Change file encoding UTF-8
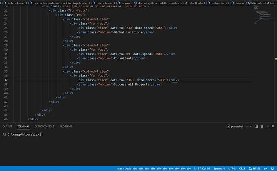This screenshot has width=277, height=171. point(232,169)
